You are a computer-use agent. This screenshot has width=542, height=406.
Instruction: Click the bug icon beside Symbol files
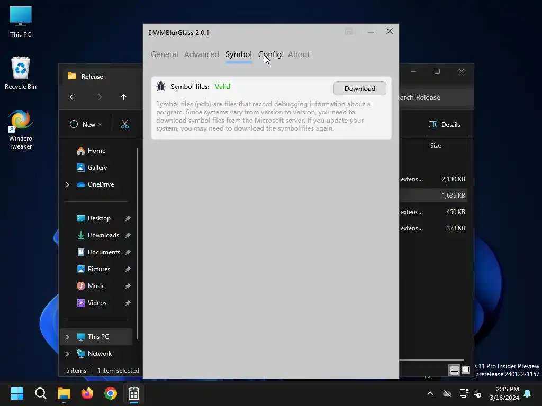click(x=161, y=86)
